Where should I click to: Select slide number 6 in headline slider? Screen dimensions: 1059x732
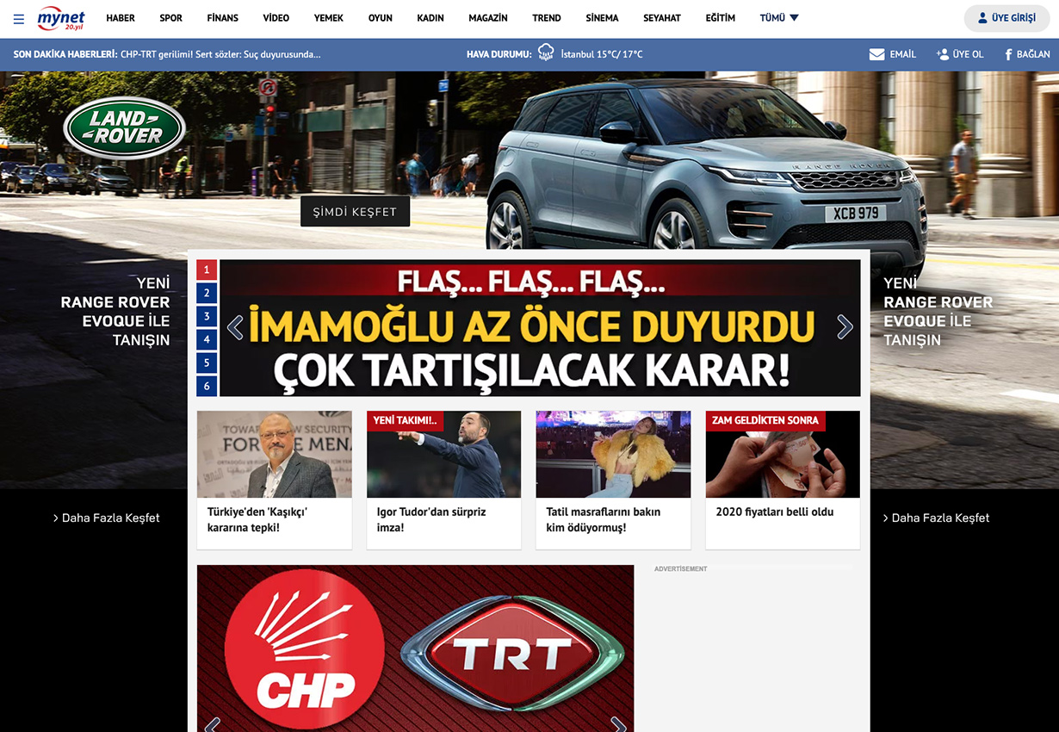tap(207, 386)
